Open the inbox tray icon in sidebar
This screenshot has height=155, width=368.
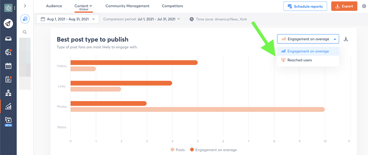(8, 38)
